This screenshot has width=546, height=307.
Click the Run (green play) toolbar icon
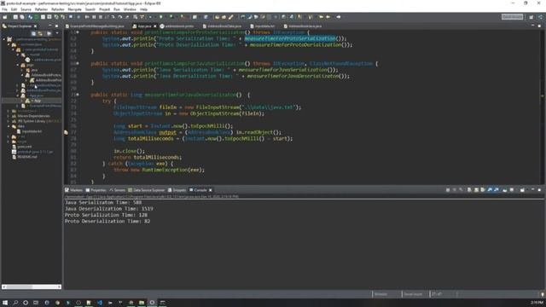pos(161,17)
